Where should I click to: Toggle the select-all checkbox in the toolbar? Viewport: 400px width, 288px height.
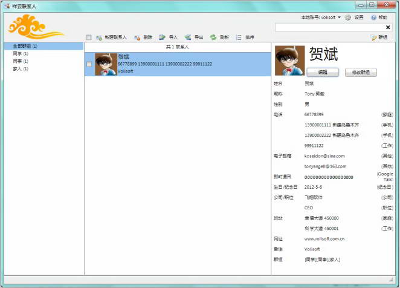pos(89,38)
